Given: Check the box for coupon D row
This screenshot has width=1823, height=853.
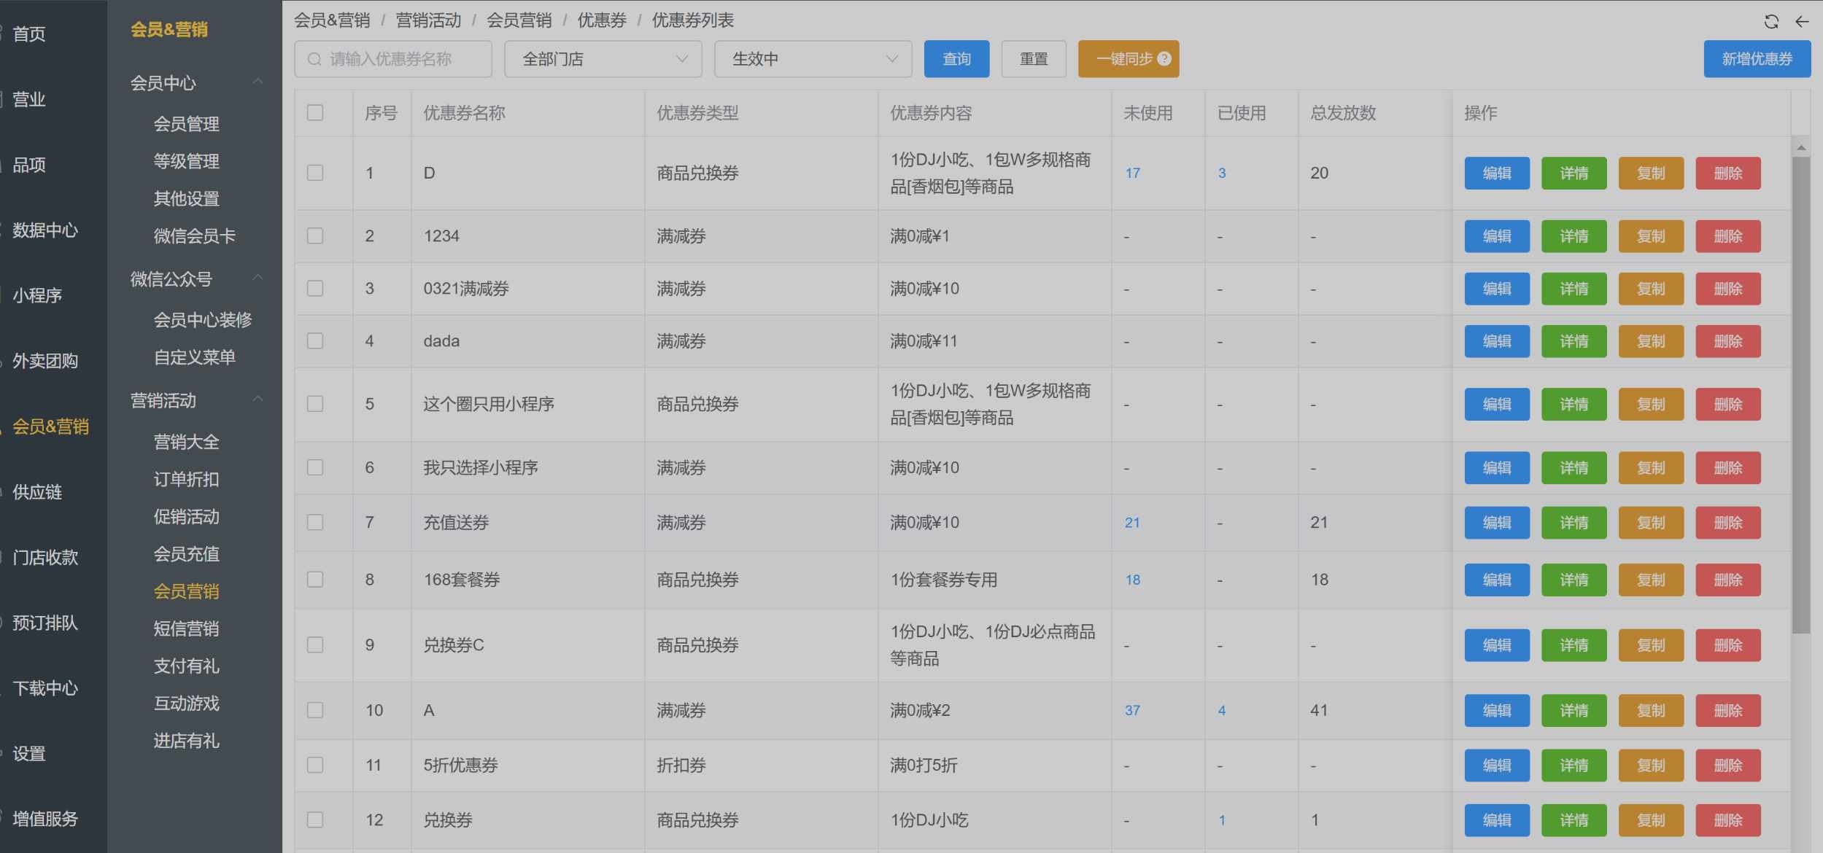Looking at the screenshot, I should 315,173.
